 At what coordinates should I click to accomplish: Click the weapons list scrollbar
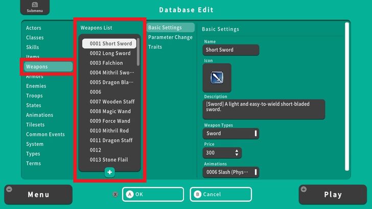pos(138,51)
